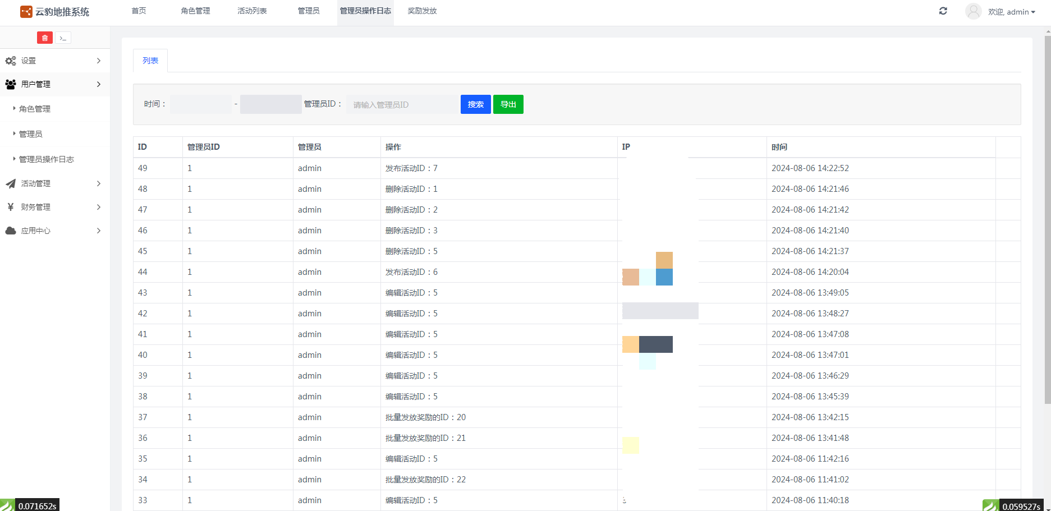Click the 用户管理 users icon
The height and width of the screenshot is (511, 1051).
[x=11, y=84]
